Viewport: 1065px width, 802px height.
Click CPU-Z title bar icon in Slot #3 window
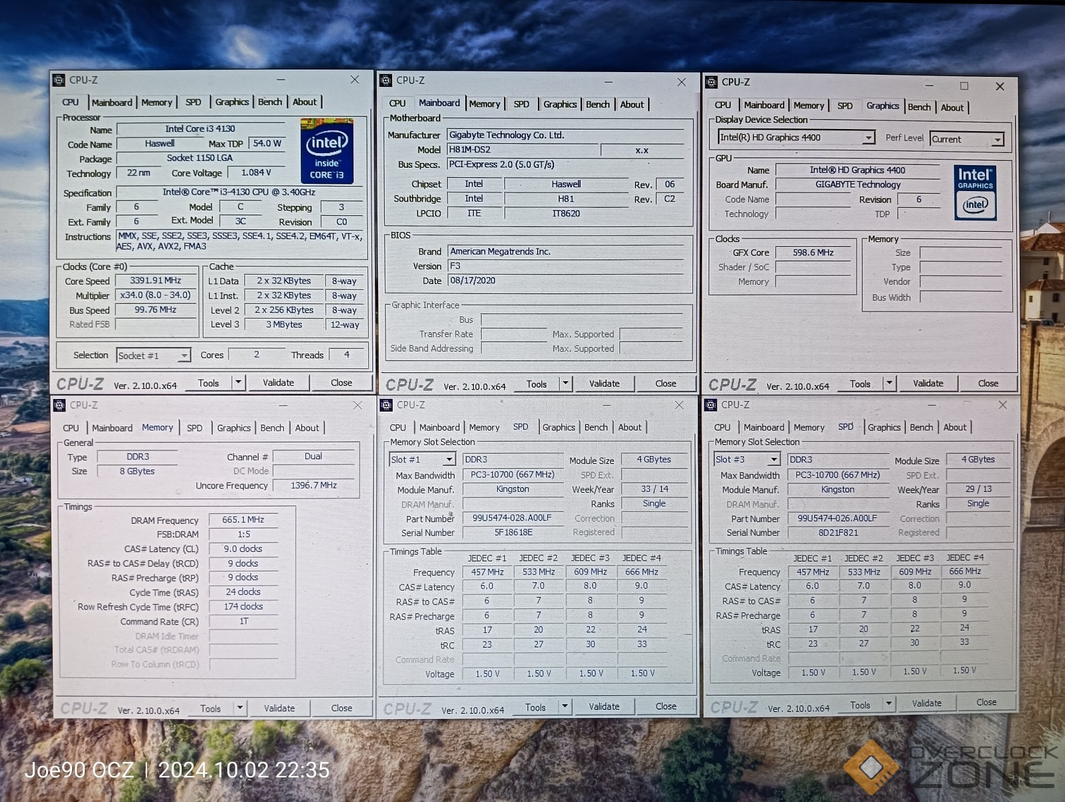(x=712, y=405)
